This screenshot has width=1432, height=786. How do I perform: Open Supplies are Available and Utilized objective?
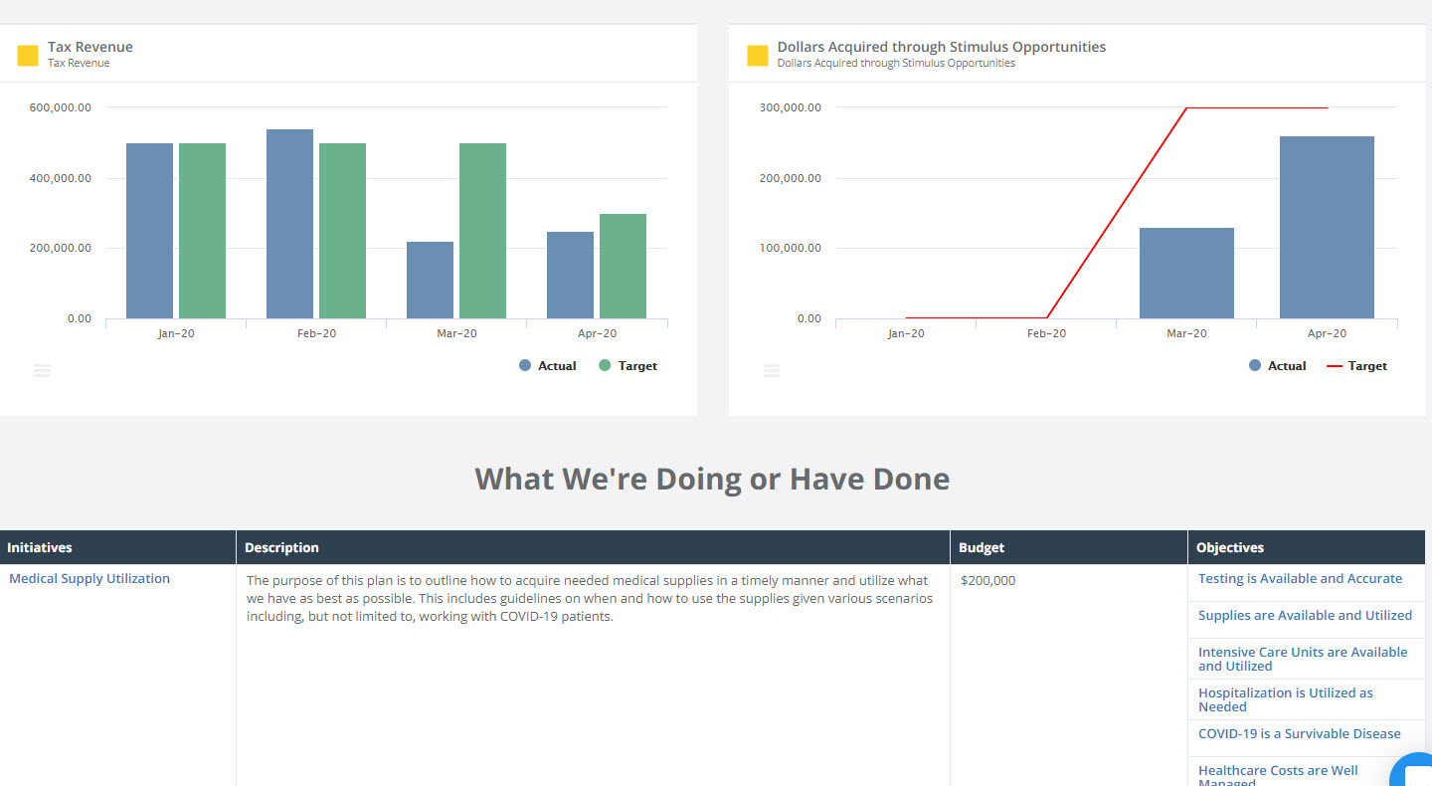pyautogui.click(x=1305, y=615)
